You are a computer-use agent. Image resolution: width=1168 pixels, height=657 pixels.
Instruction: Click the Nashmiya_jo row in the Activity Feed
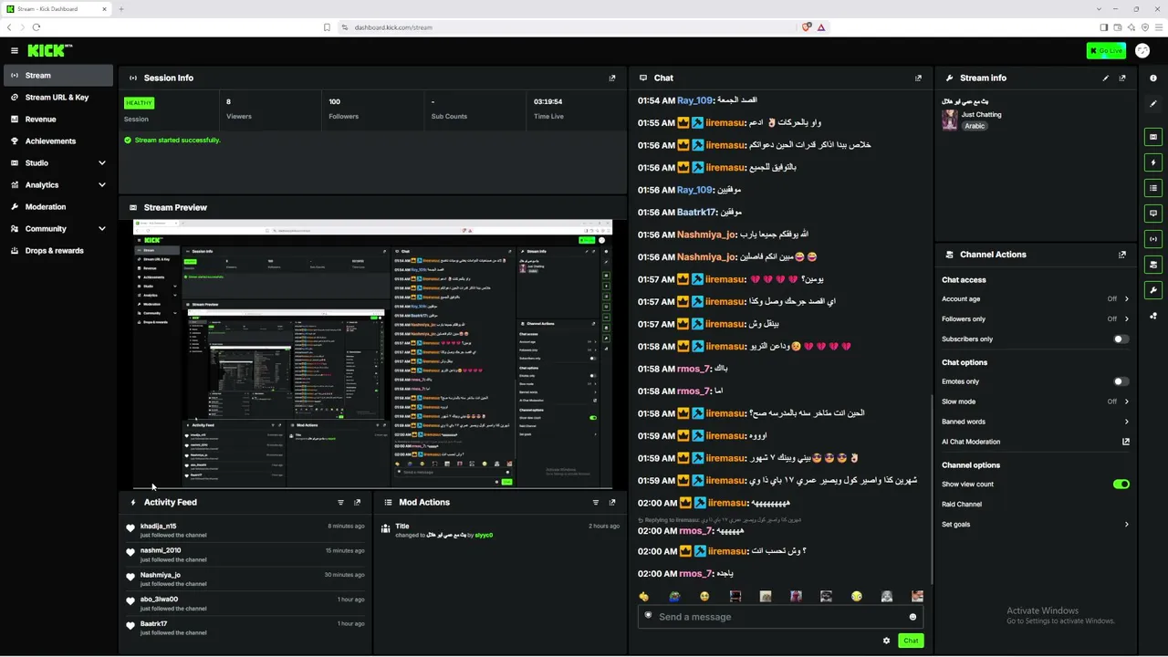[245, 579]
